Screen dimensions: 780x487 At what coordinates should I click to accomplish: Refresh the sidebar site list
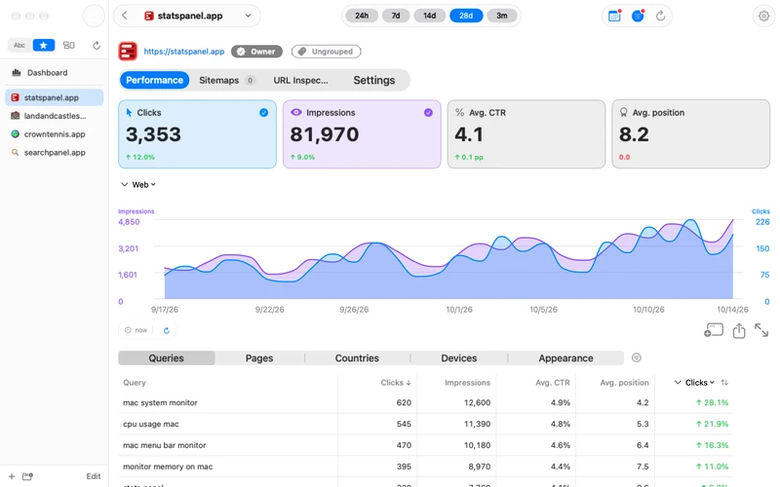(x=97, y=45)
